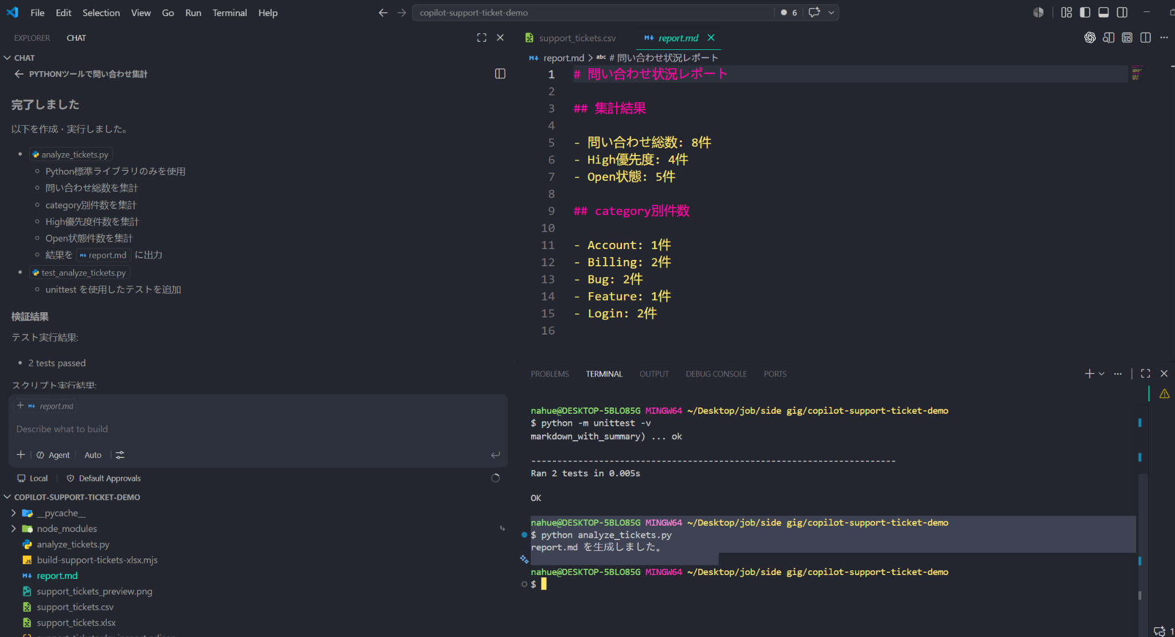Open test_analyze_tickets.py link in chat
This screenshot has height=637, width=1175.
80,273
